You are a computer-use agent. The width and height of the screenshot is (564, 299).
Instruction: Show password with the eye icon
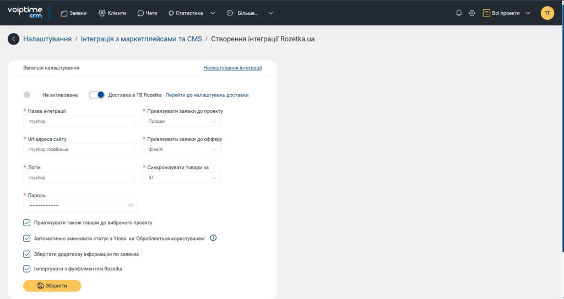point(131,205)
